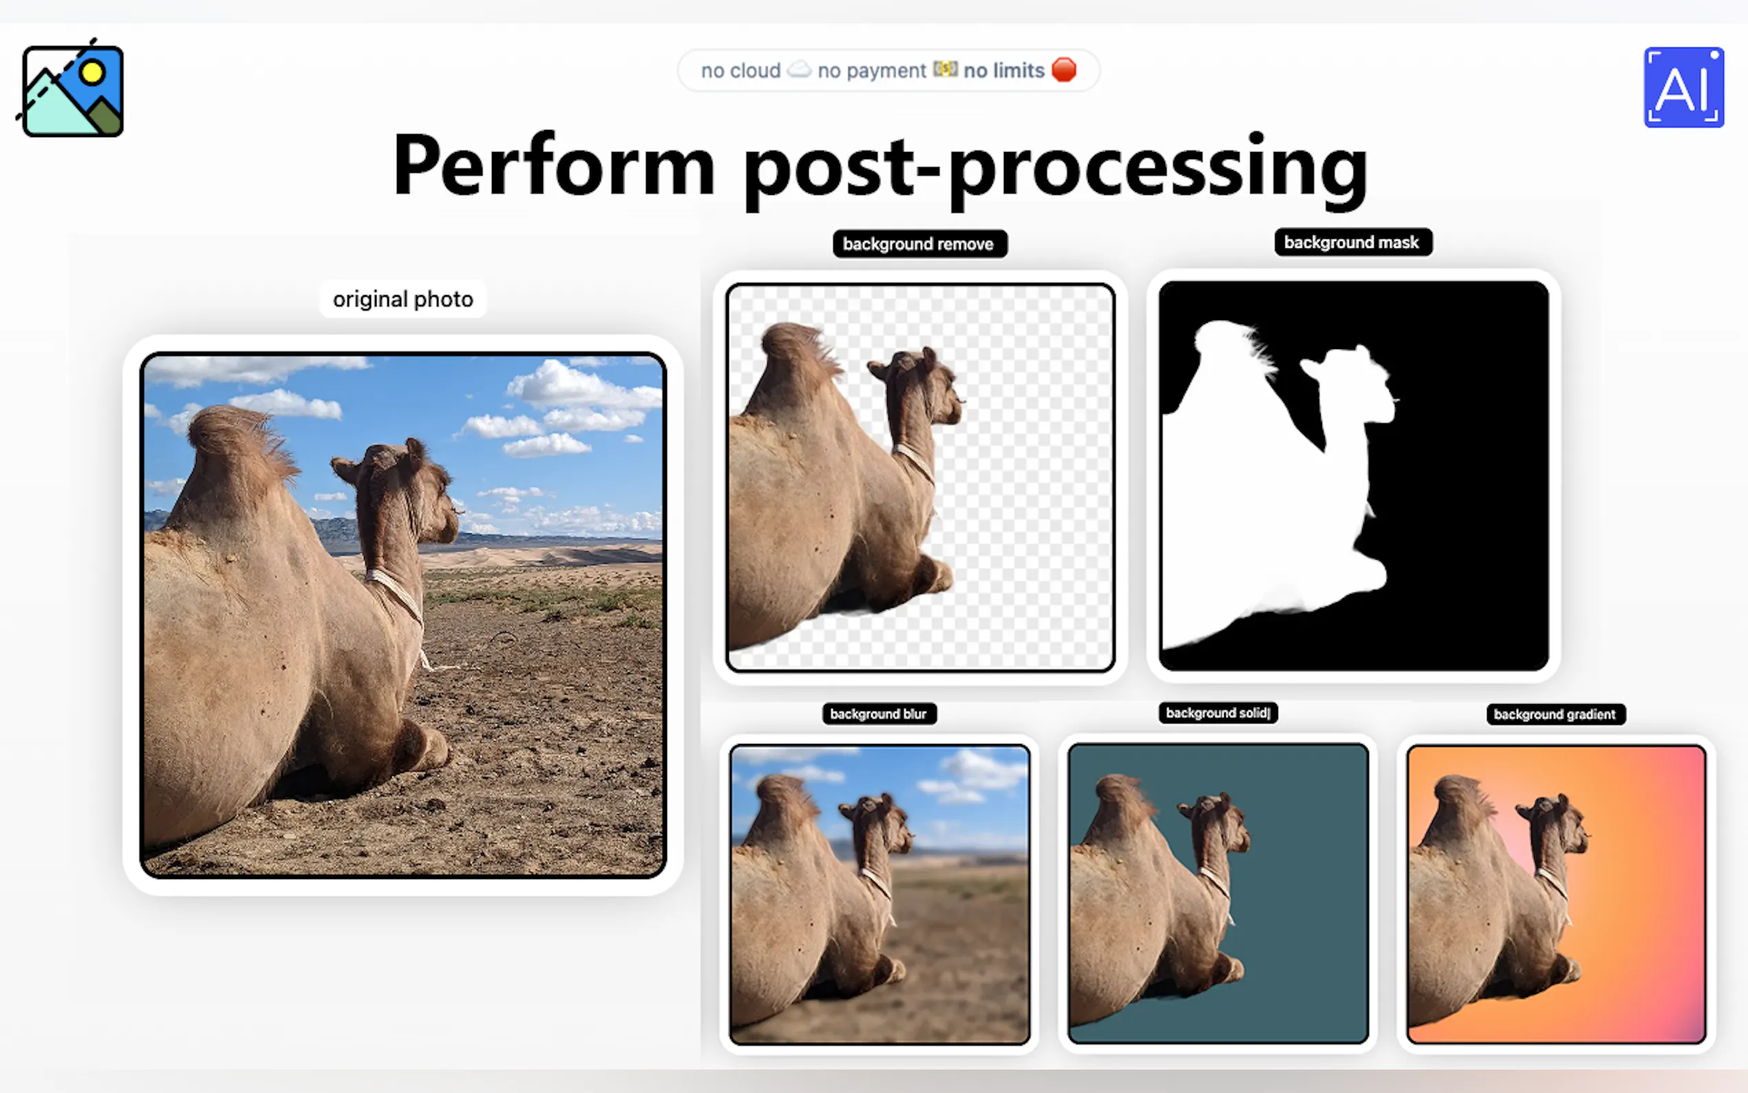Screen dimensions: 1748x1093
Task: Click the red stop sign emoji
Action: 1064,70
